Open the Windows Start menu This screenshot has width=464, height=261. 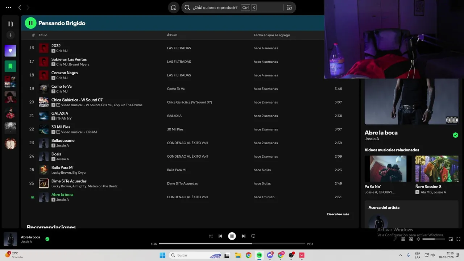click(x=163, y=255)
